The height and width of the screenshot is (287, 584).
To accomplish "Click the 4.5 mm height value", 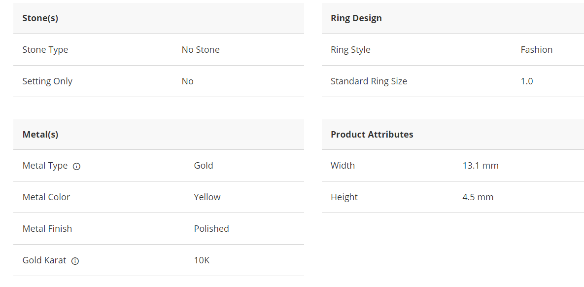I will [x=478, y=197].
